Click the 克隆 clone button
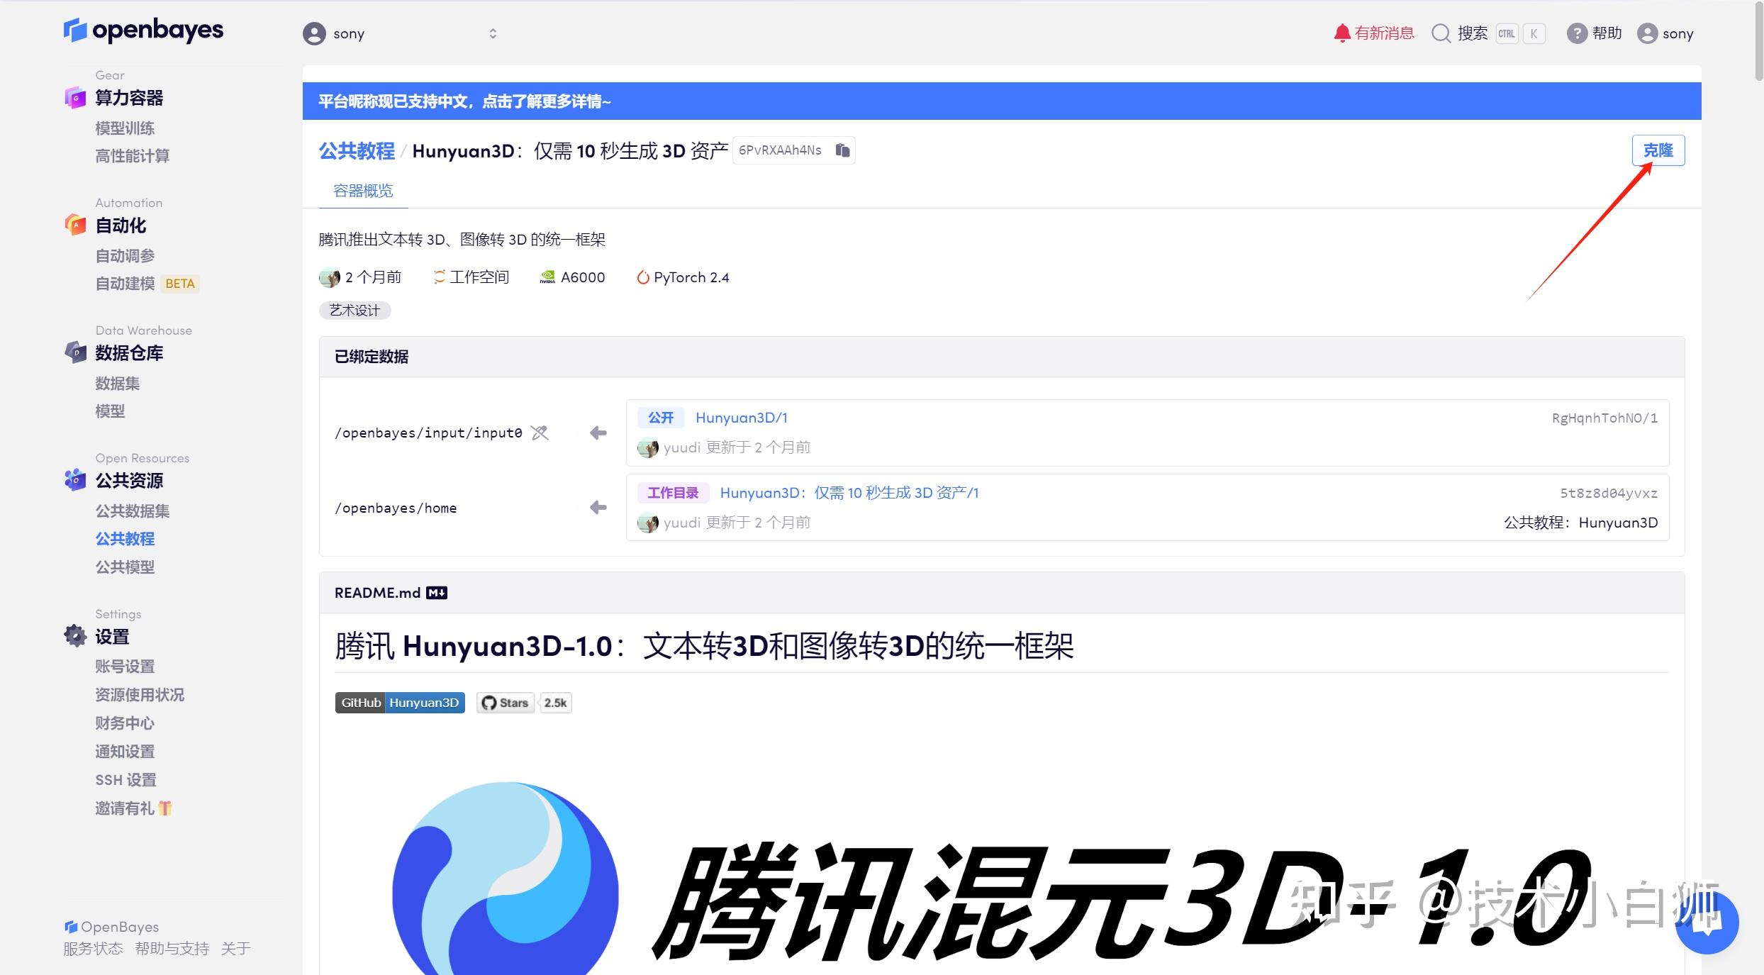The width and height of the screenshot is (1764, 975). point(1658,150)
